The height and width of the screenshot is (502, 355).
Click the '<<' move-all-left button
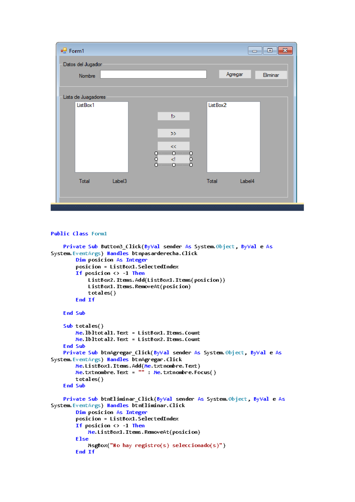tap(173, 146)
